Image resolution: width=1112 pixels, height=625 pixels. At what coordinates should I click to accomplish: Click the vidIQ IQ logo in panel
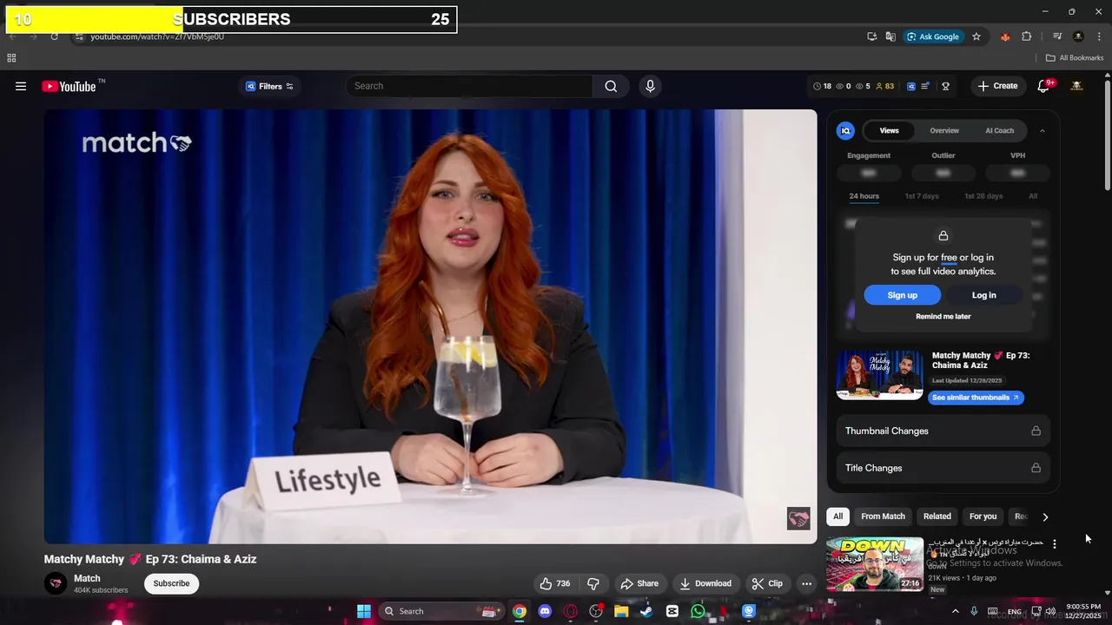845,130
